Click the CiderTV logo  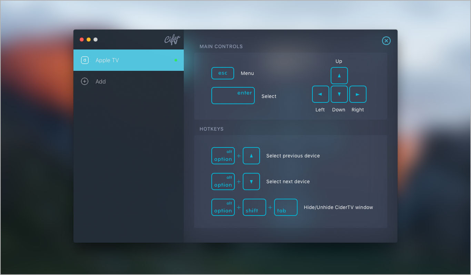pos(172,40)
